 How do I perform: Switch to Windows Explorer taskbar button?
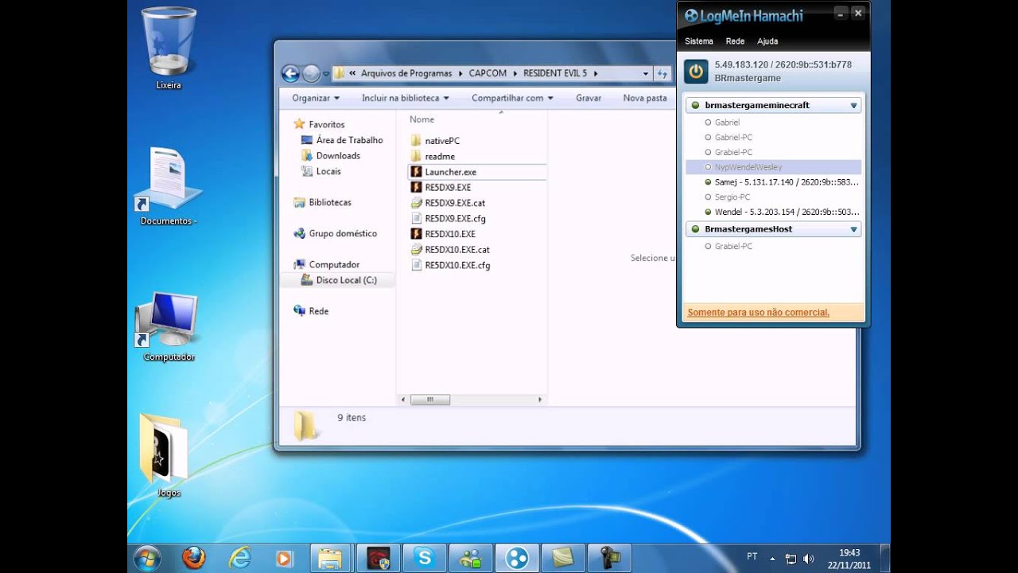pyautogui.click(x=332, y=558)
